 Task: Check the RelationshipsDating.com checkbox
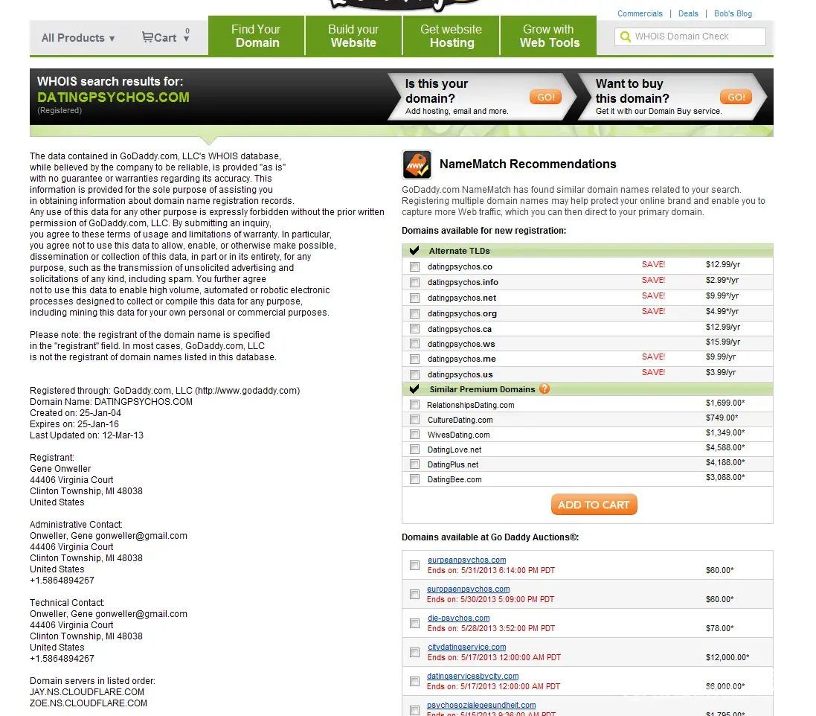415,405
